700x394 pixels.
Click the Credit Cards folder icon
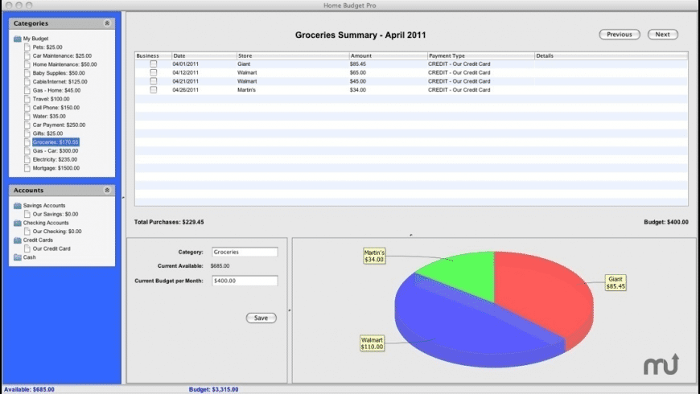18,240
